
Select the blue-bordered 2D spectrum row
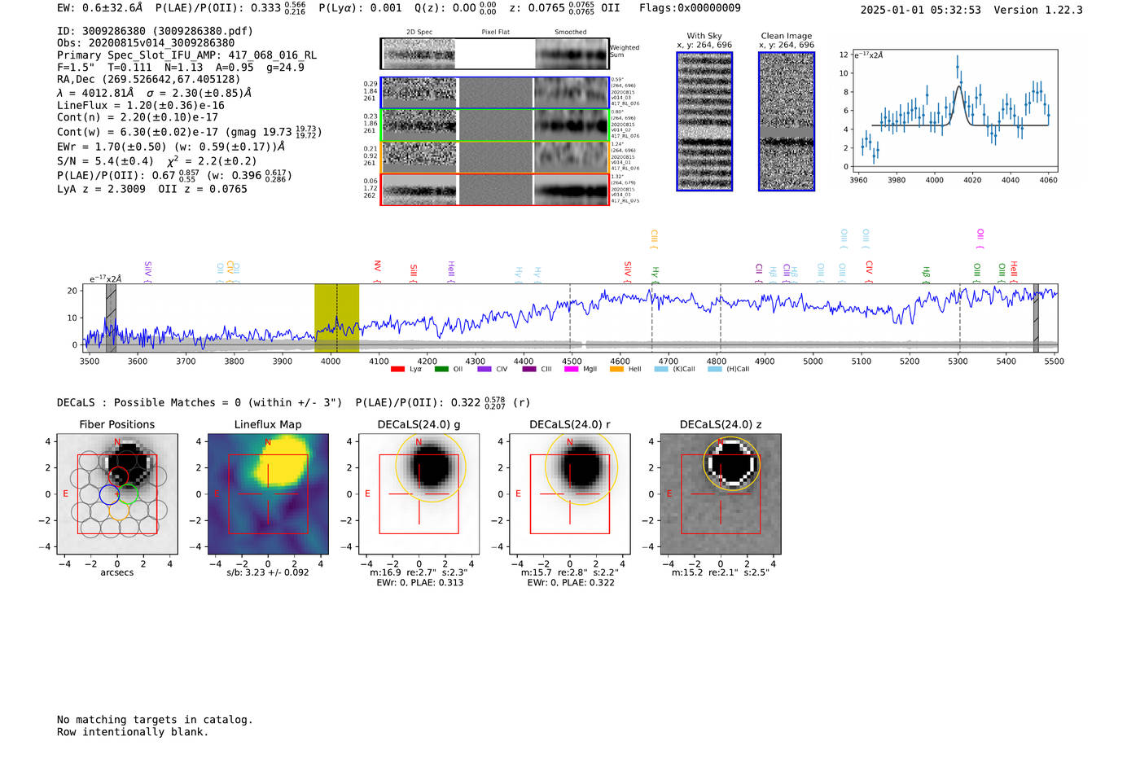point(494,93)
